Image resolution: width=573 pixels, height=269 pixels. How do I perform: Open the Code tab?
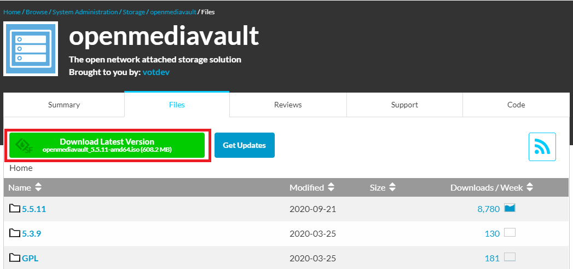coord(516,105)
